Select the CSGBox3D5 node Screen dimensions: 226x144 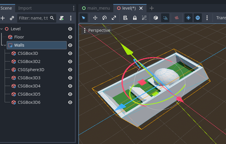point(29,94)
